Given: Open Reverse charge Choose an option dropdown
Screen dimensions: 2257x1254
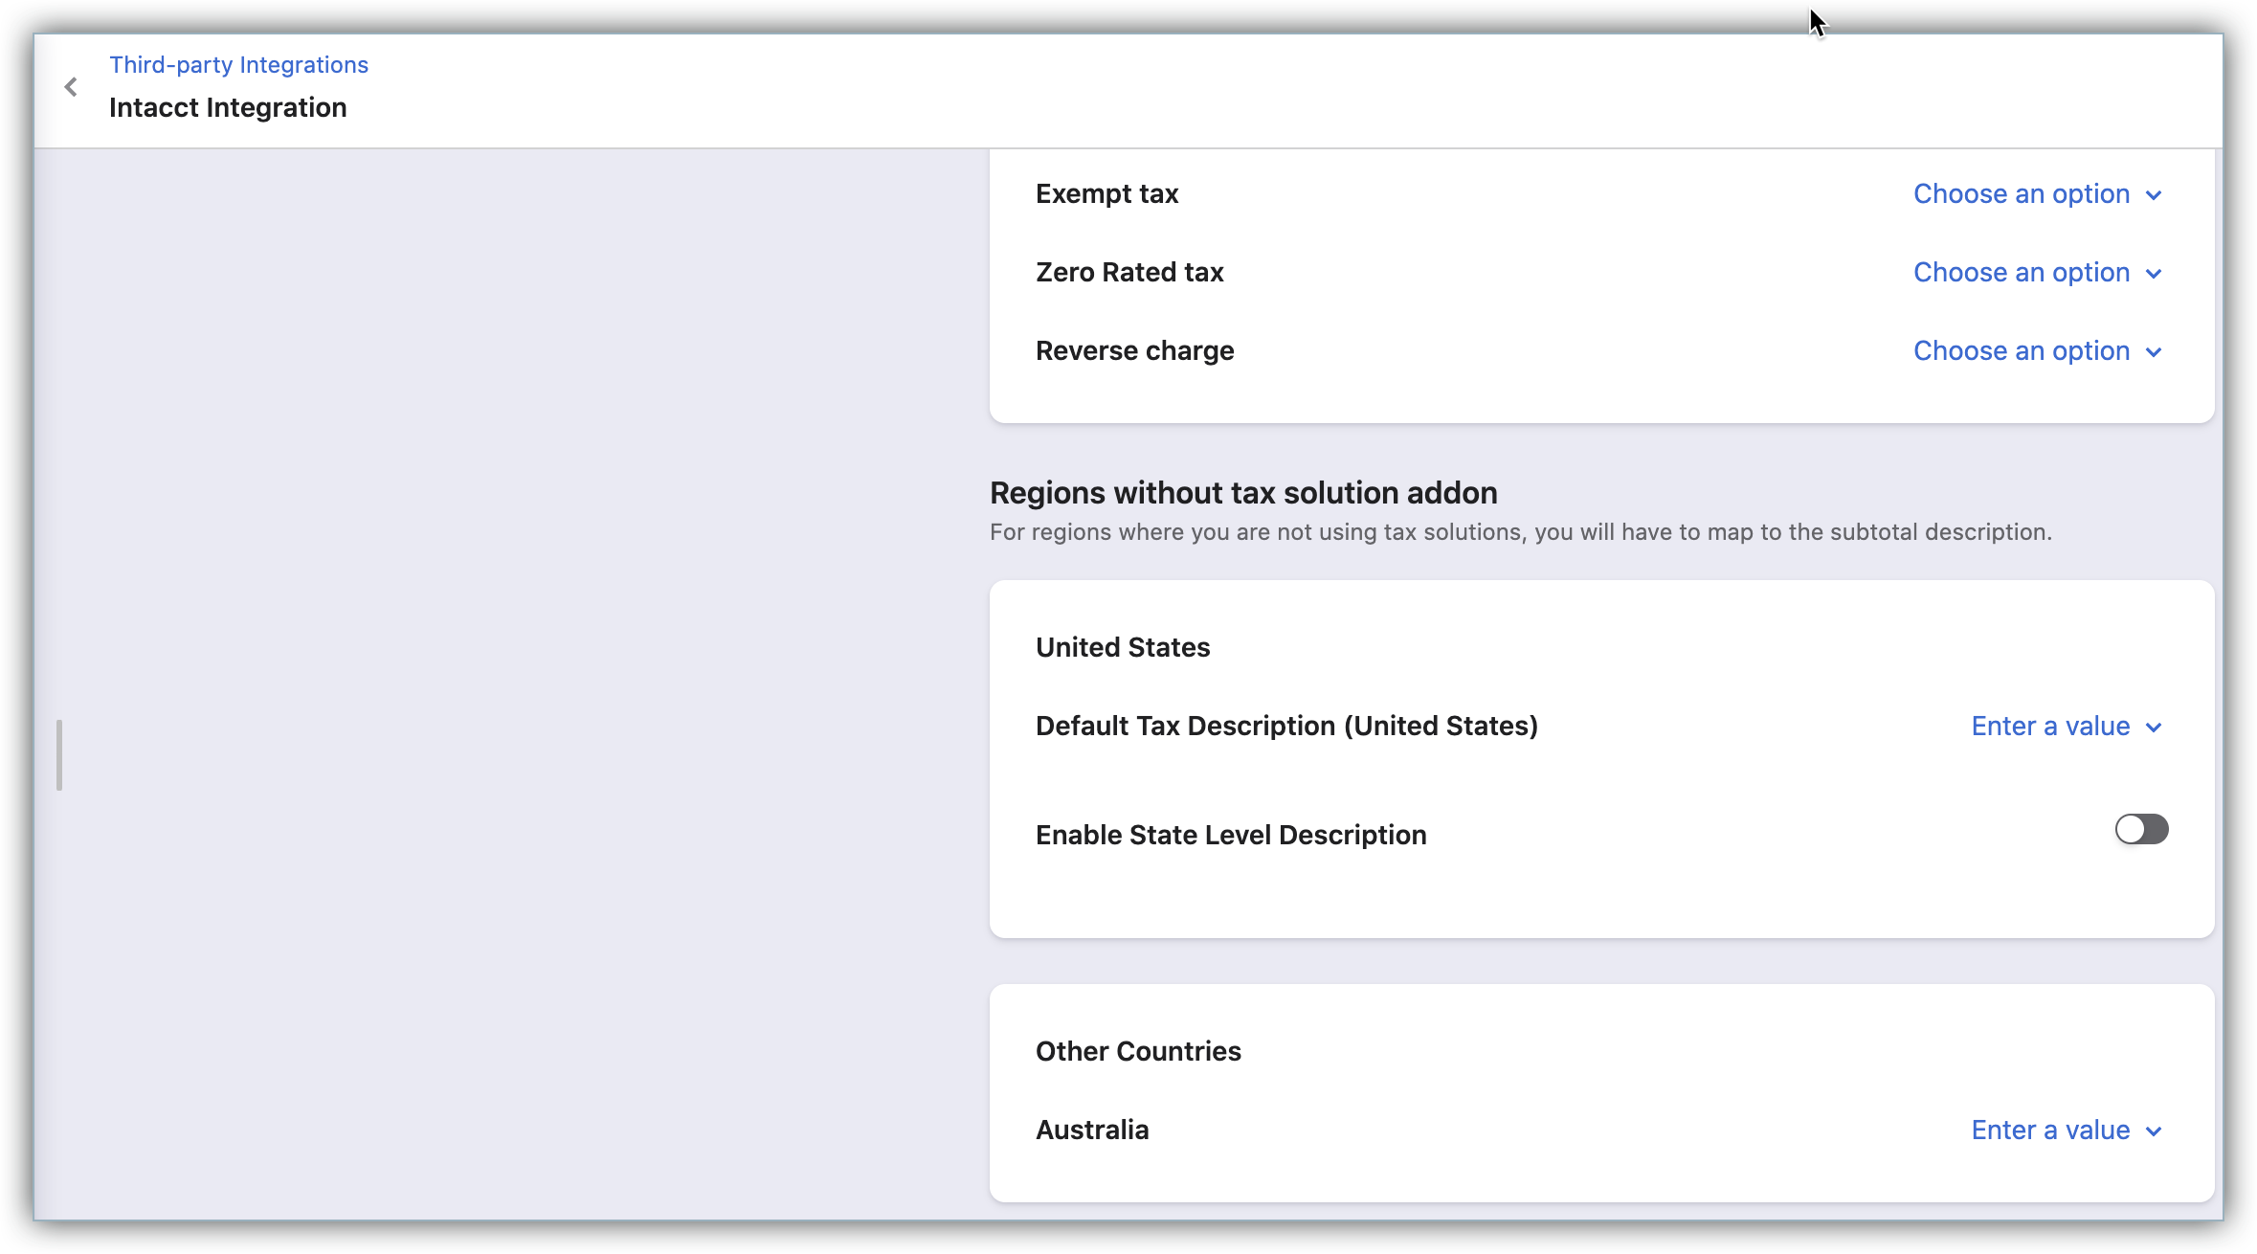Looking at the screenshot, I should 2038,350.
